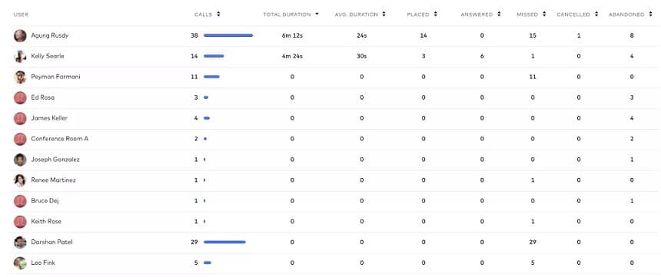
Task: Select the Peyman Farmani name
Action: (x=55, y=77)
